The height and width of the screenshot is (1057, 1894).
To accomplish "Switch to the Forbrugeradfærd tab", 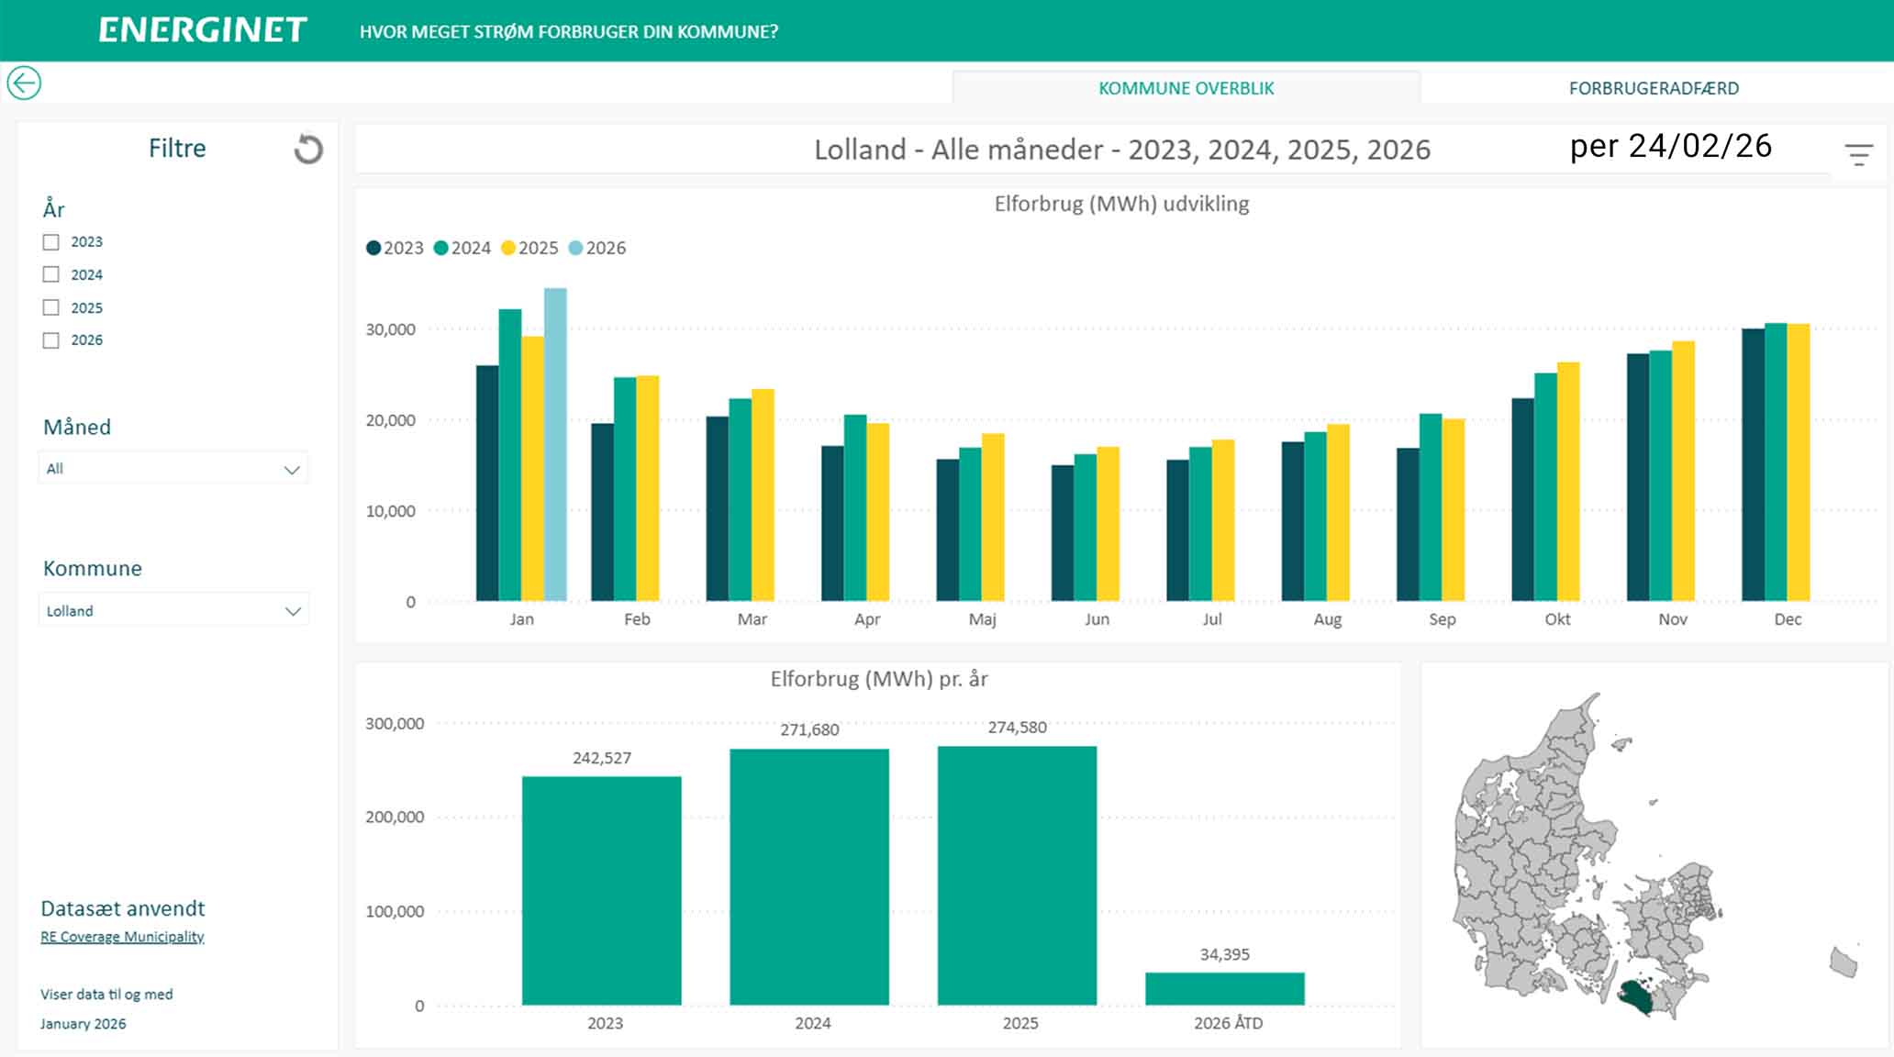I will click(x=1653, y=88).
